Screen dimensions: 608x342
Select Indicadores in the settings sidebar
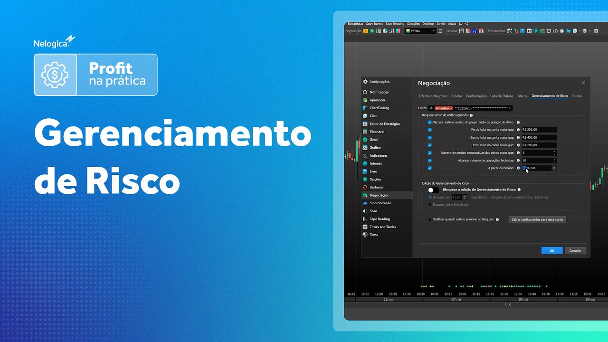click(x=379, y=155)
